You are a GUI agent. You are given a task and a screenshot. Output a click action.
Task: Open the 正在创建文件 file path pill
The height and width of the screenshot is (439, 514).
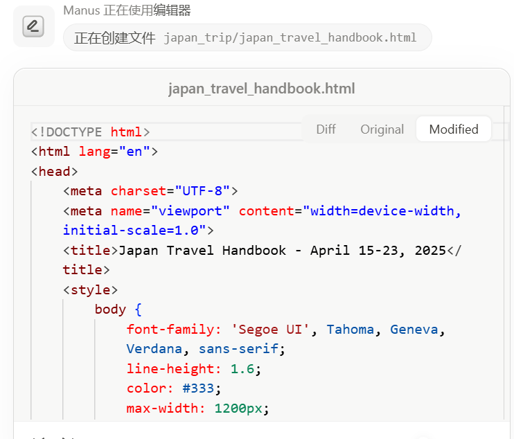tap(247, 37)
